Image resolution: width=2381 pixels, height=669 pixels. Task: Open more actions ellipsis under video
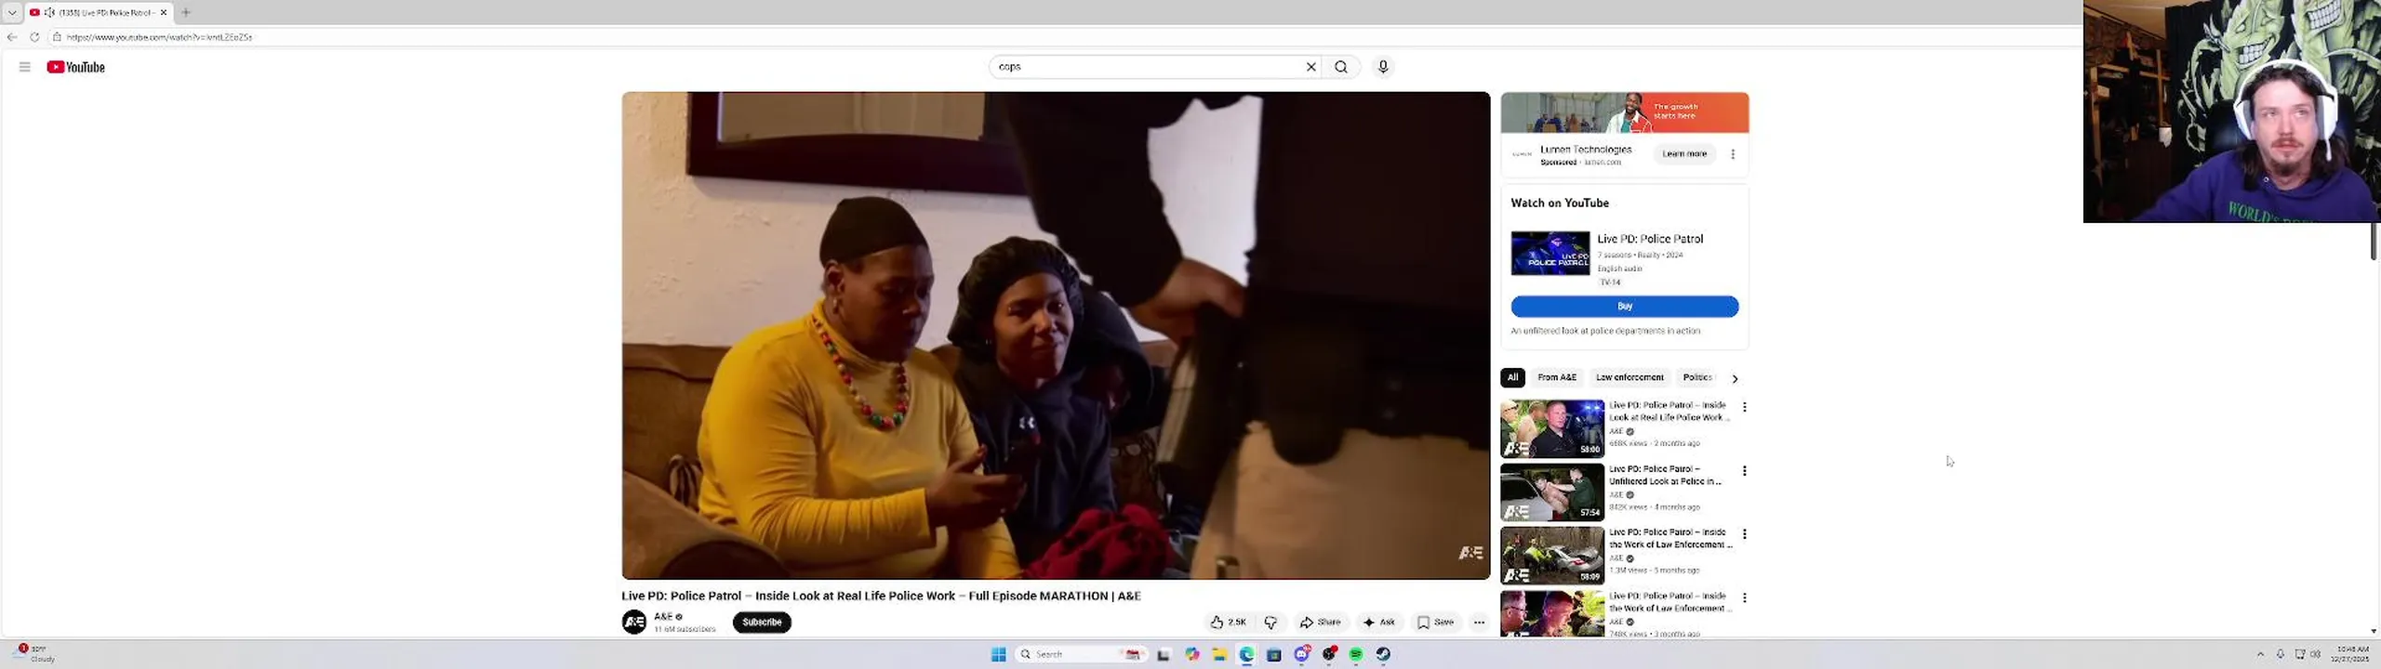coord(1479,623)
